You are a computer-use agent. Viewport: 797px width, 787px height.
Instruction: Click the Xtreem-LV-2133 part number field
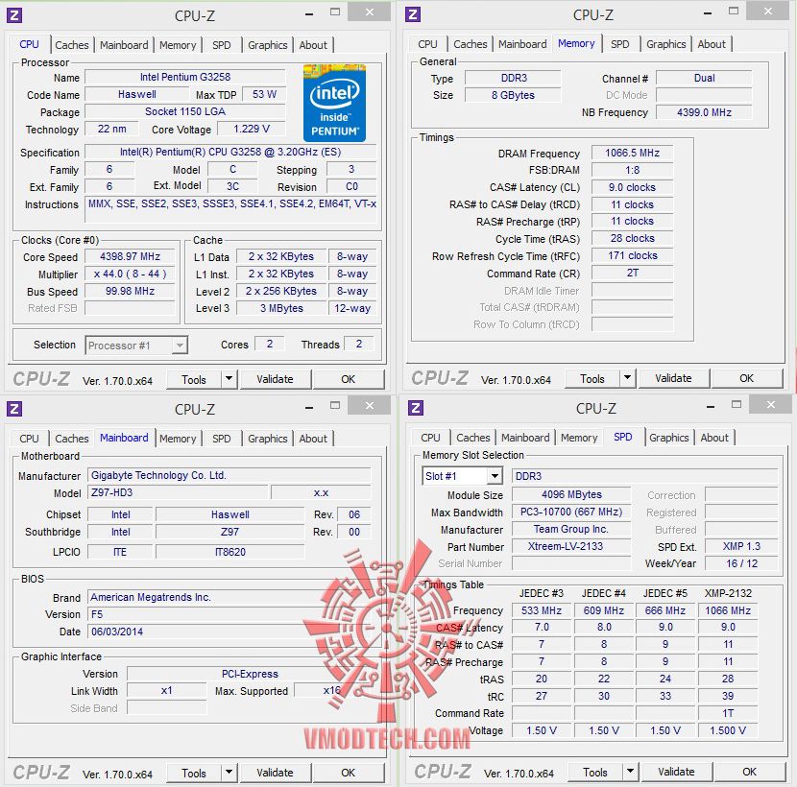[x=571, y=546]
